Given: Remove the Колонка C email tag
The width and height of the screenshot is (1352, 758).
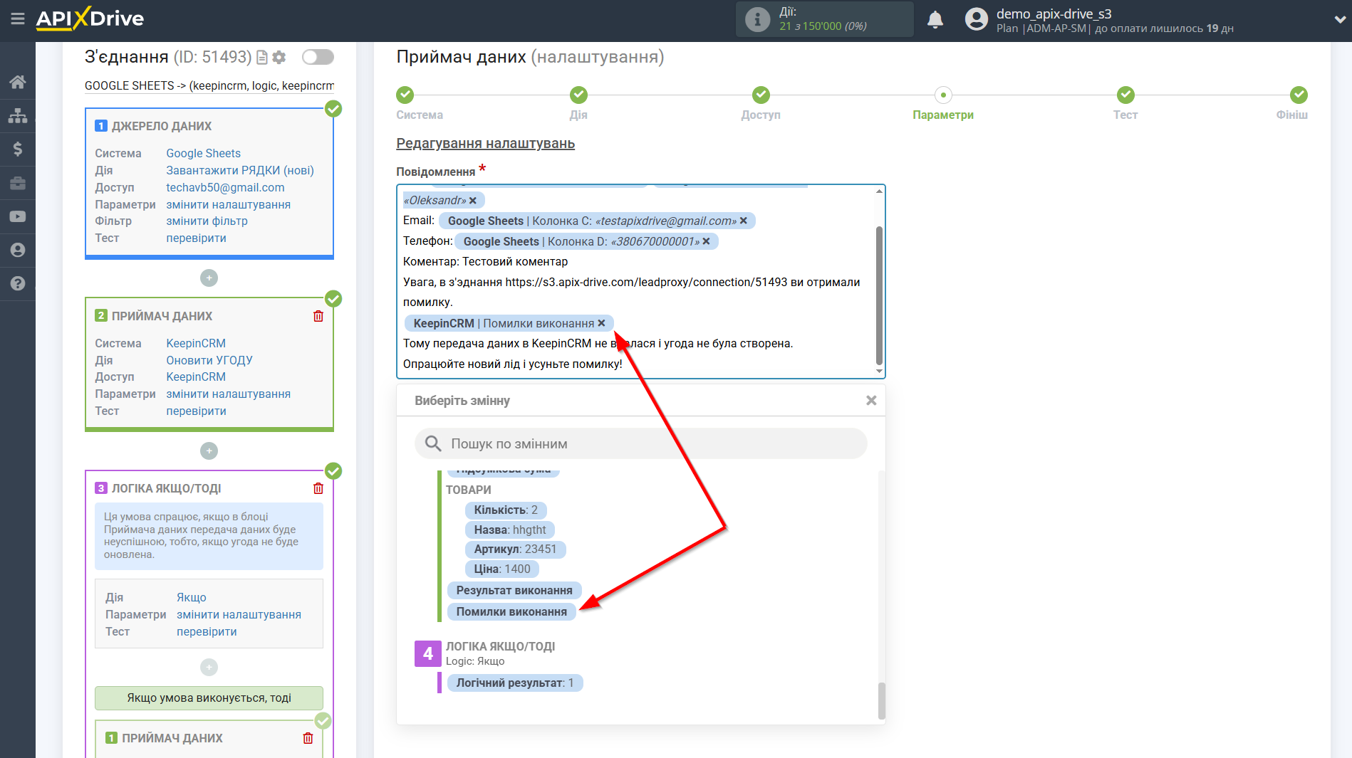Looking at the screenshot, I should [x=744, y=221].
